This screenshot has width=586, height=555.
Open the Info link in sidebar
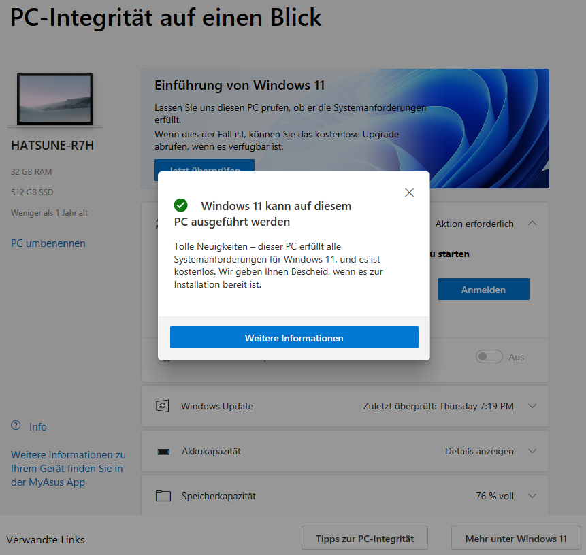click(38, 427)
